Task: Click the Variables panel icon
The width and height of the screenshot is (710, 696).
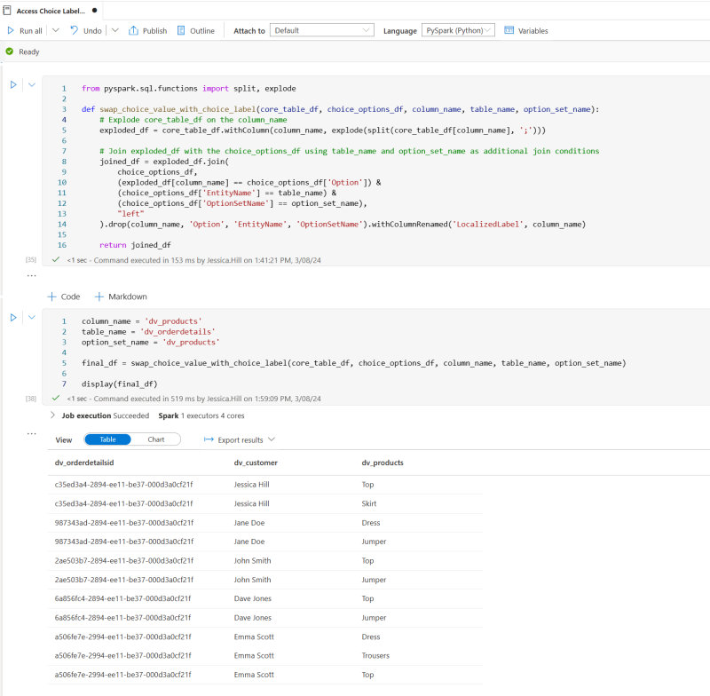Action: 509,30
